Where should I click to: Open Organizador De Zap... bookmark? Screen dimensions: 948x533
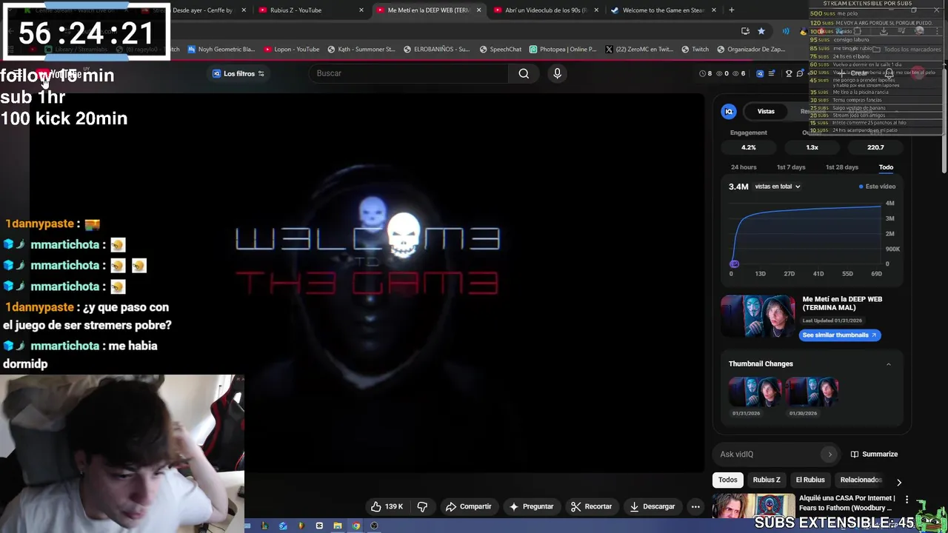(751, 50)
